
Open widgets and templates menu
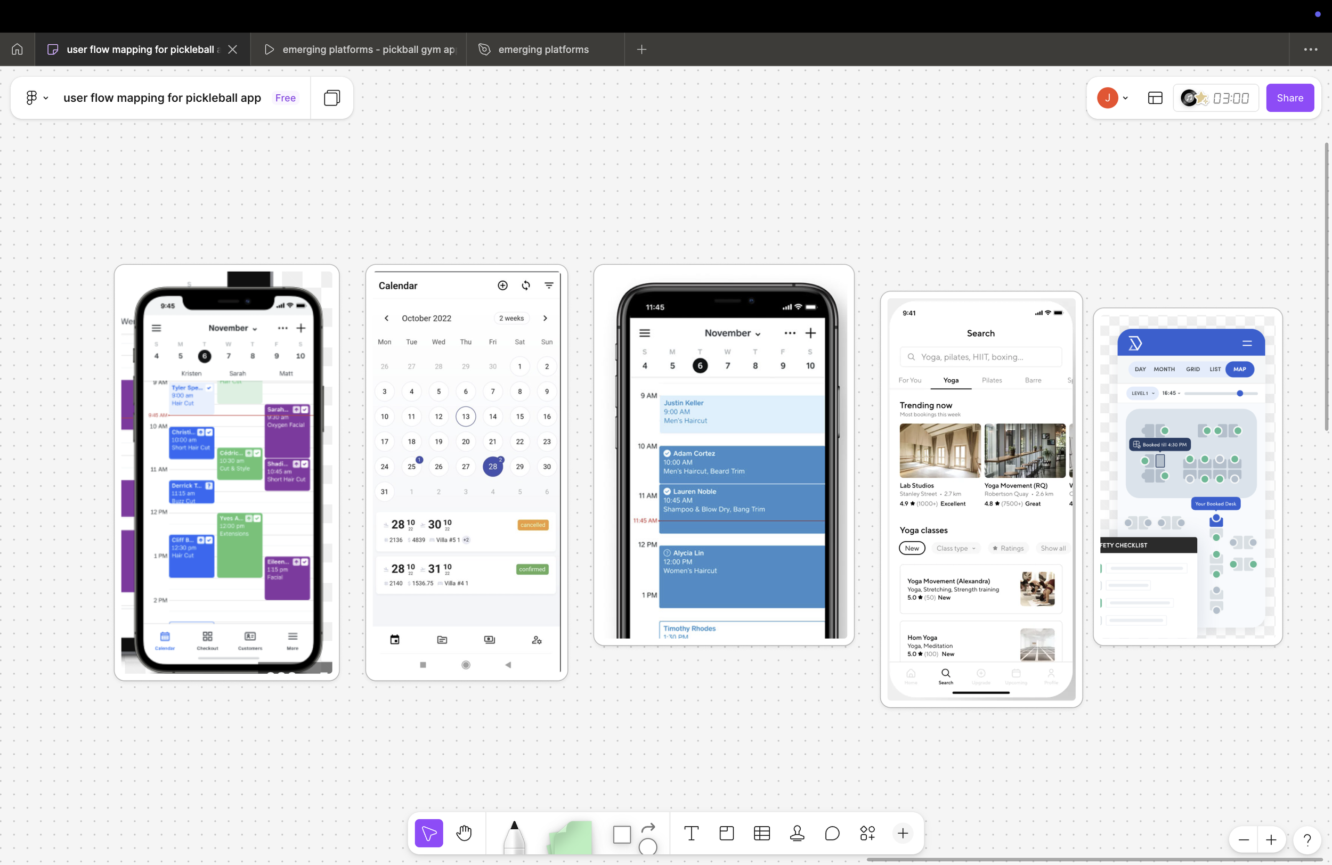click(867, 833)
